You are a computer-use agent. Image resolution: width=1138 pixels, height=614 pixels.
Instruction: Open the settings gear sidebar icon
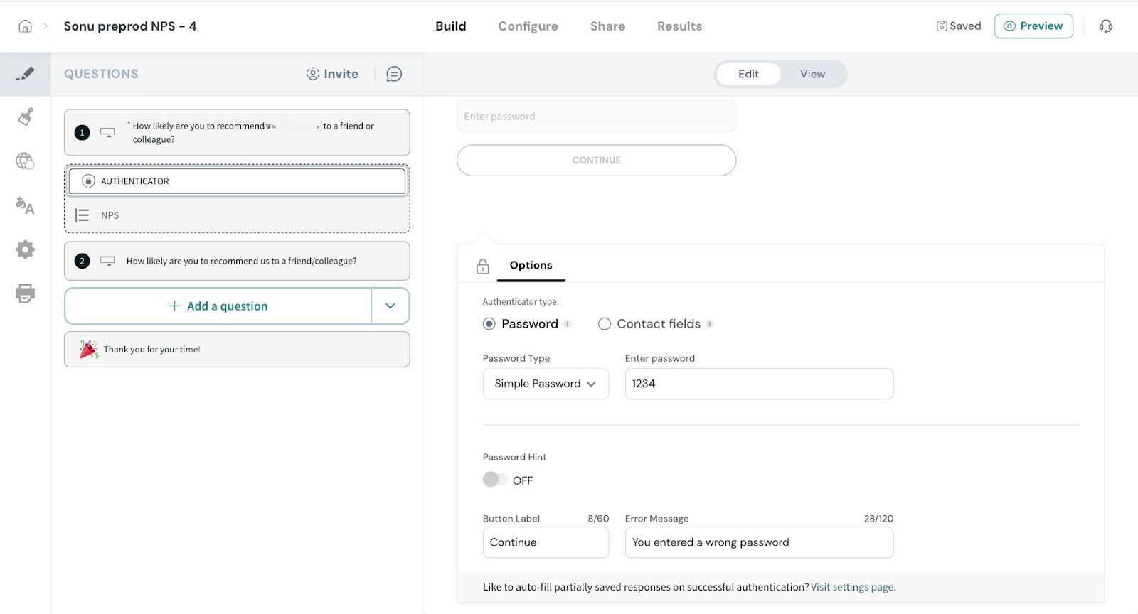(25, 249)
